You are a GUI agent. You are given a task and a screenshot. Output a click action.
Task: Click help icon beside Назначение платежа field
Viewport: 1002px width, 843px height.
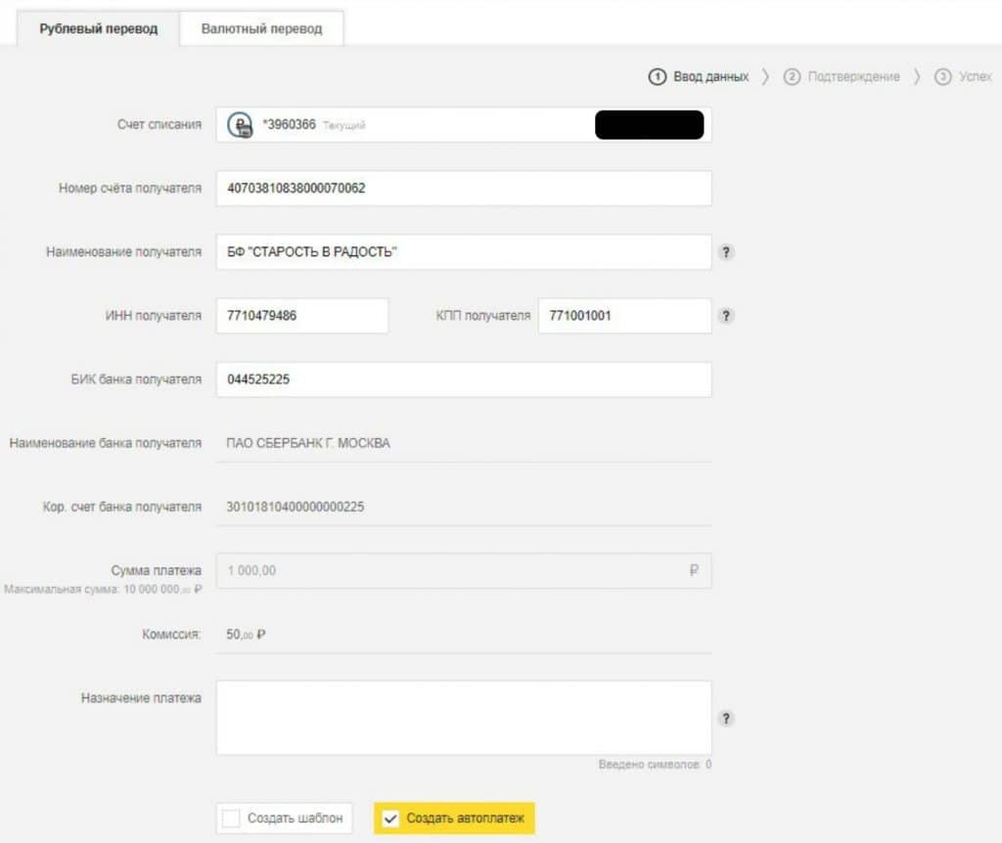click(726, 719)
